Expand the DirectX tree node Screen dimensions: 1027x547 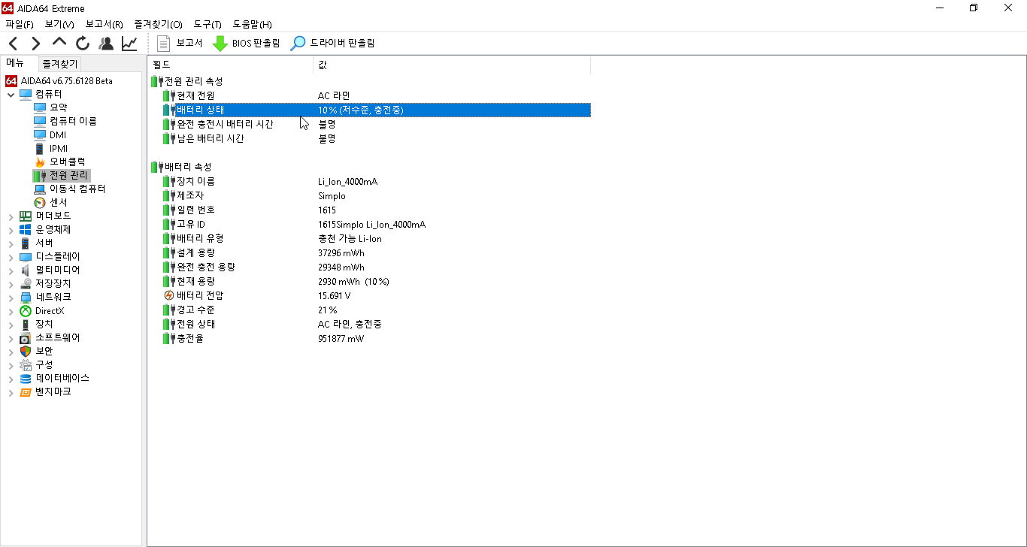[11, 311]
